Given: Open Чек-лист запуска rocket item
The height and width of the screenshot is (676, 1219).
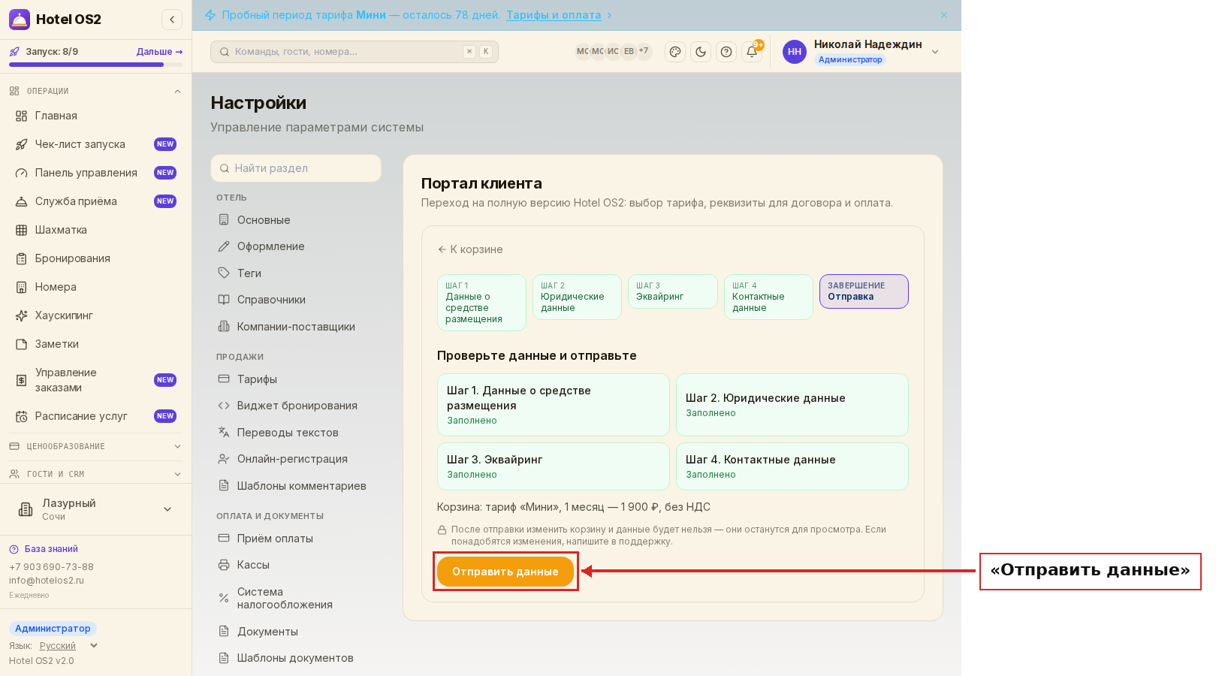Looking at the screenshot, I should pyautogui.click(x=96, y=144).
